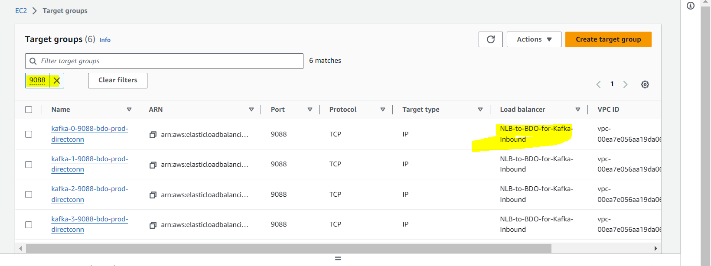This screenshot has width=711, height=266.
Task: Go to next page arrow
Action: pyautogui.click(x=625, y=84)
